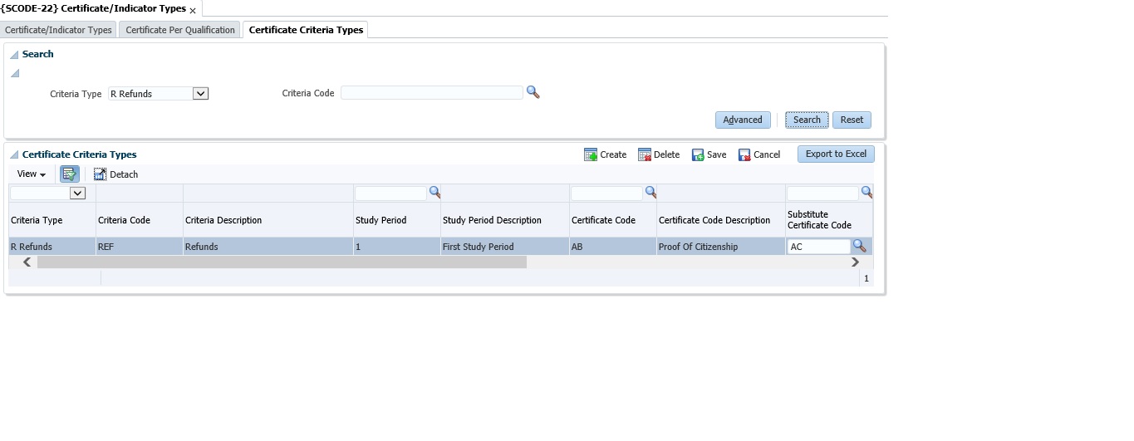Click the REF criteria code cell
The image size is (1134, 441).
pos(140,247)
